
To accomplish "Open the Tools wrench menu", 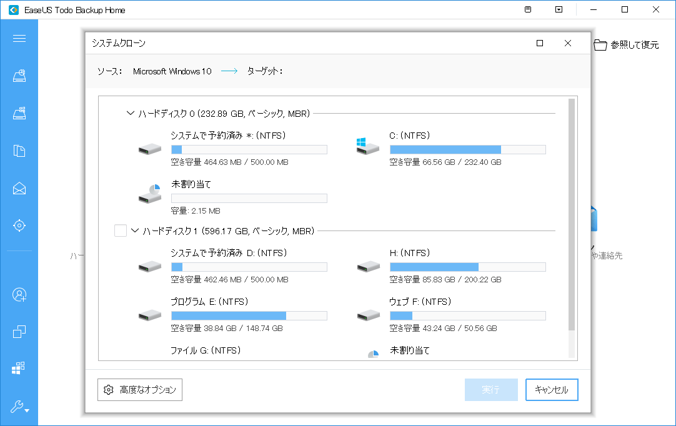I will click(19, 407).
